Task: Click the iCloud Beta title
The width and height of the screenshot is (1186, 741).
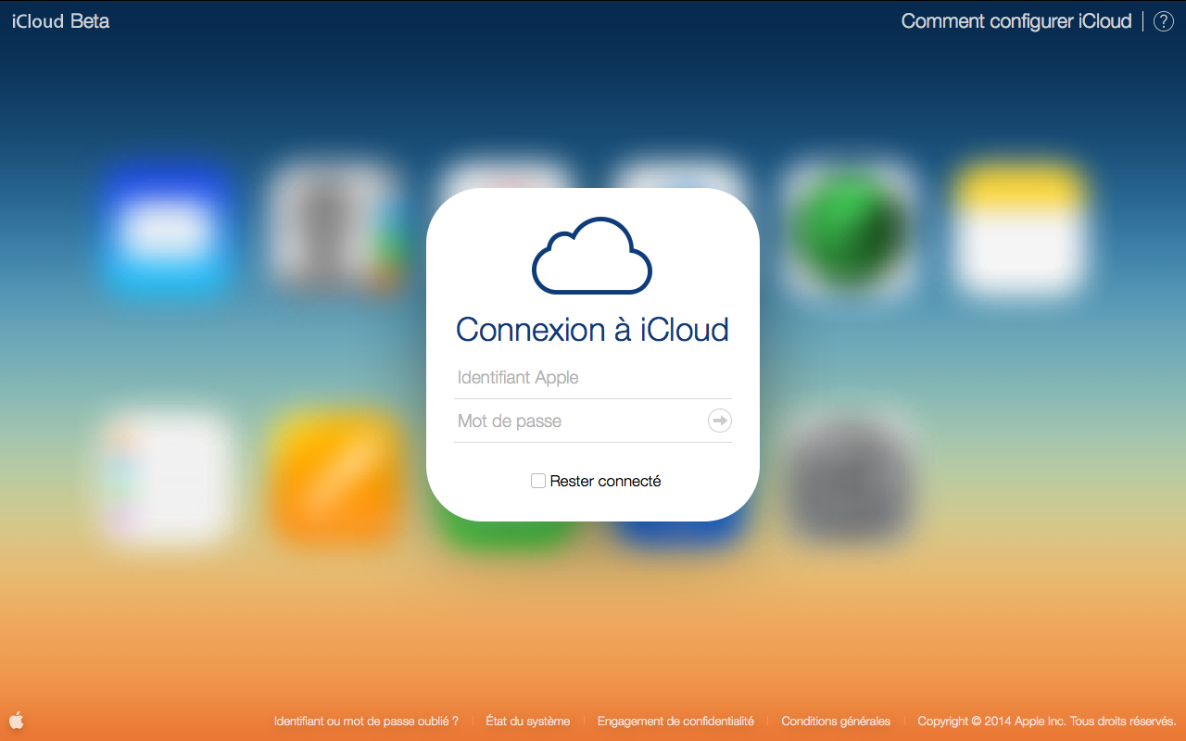Action: click(61, 21)
